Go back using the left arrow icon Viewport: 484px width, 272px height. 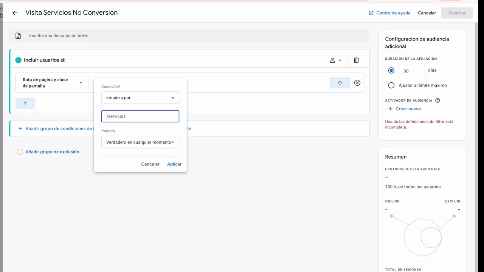click(x=15, y=13)
